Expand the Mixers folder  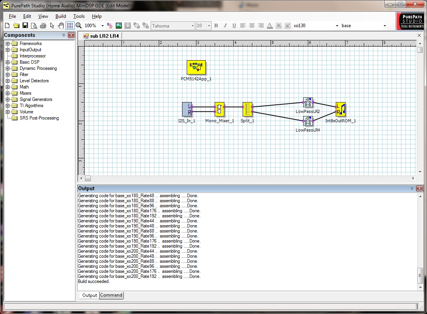pyautogui.click(x=8, y=93)
